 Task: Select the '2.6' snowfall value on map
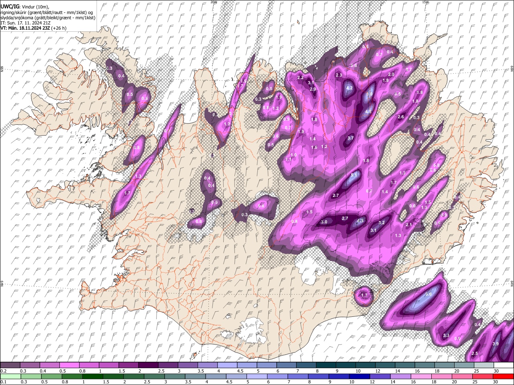400,117
